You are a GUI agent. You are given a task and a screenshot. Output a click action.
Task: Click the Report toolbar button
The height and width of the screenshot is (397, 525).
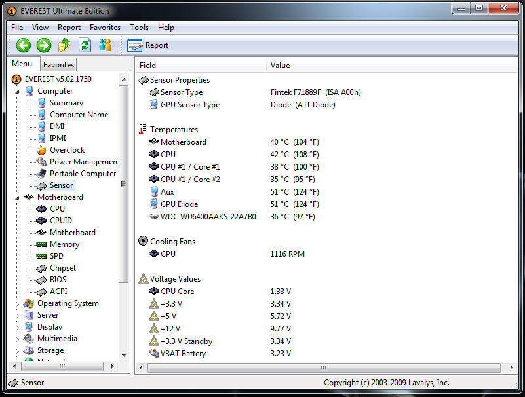tap(148, 45)
